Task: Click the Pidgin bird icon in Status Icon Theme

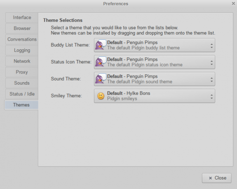Action: tap(101, 62)
